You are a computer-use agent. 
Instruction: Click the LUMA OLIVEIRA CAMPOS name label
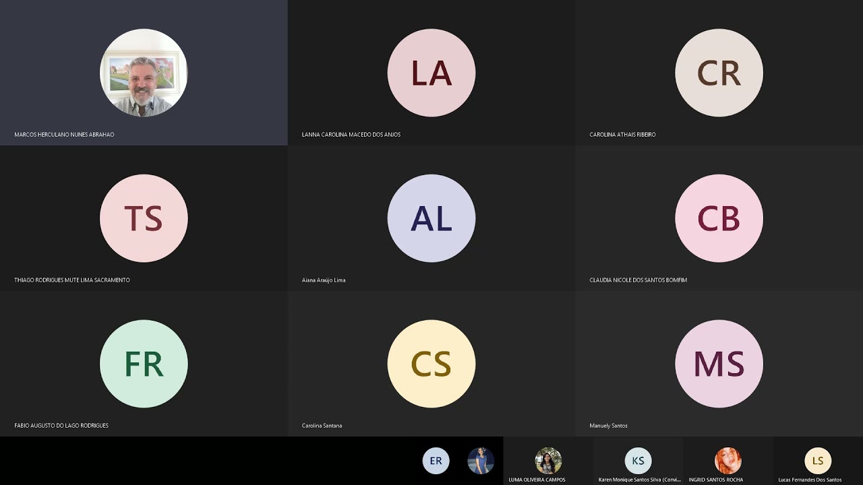pyautogui.click(x=537, y=480)
